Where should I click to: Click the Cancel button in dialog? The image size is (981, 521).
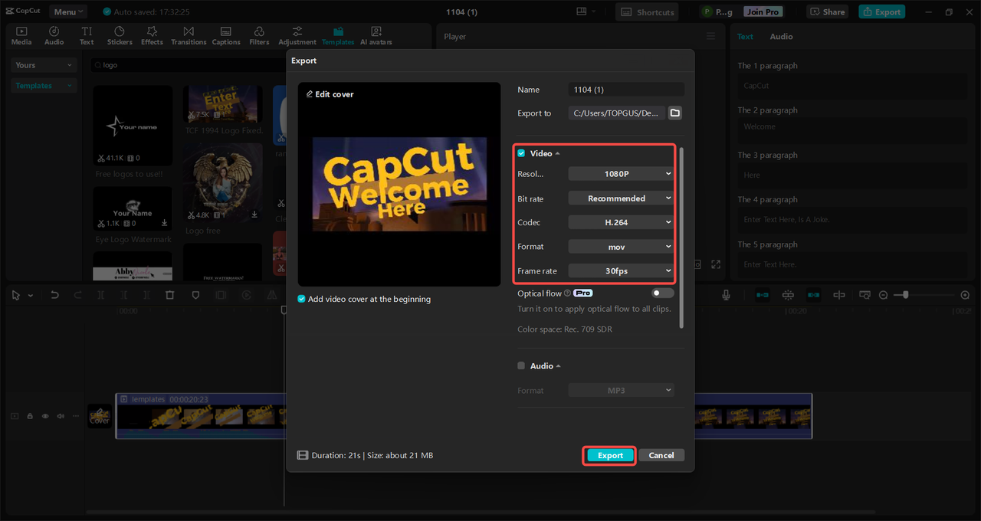pyautogui.click(x=661, y=455)
